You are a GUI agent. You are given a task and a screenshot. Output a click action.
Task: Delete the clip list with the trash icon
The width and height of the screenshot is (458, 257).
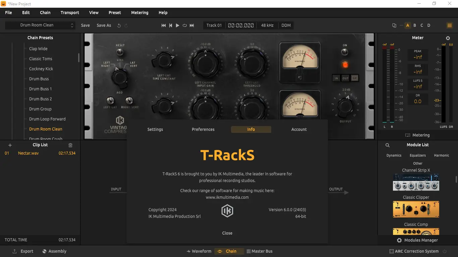click(x=70, y=145)
